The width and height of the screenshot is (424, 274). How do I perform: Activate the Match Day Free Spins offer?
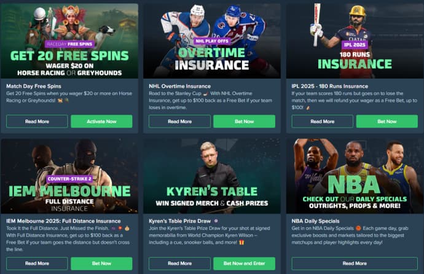(101, 121)
